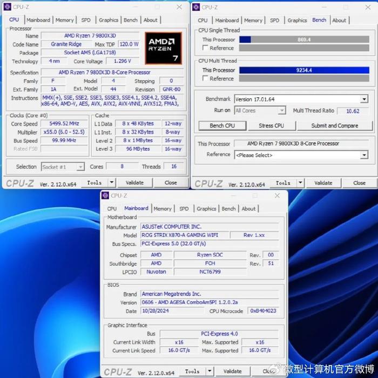Image resolution: width=378 pixels, height=378 pixels.
Task: Click Core Speed value 5499.52 MHz
Action: [64, 124]
